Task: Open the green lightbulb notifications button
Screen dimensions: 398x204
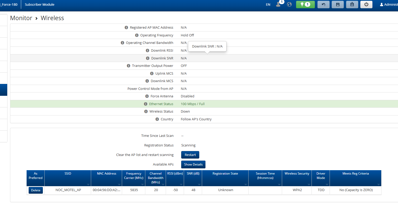Action: [305, 4]
